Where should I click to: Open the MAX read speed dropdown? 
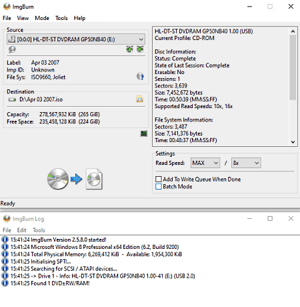(205, 163)
